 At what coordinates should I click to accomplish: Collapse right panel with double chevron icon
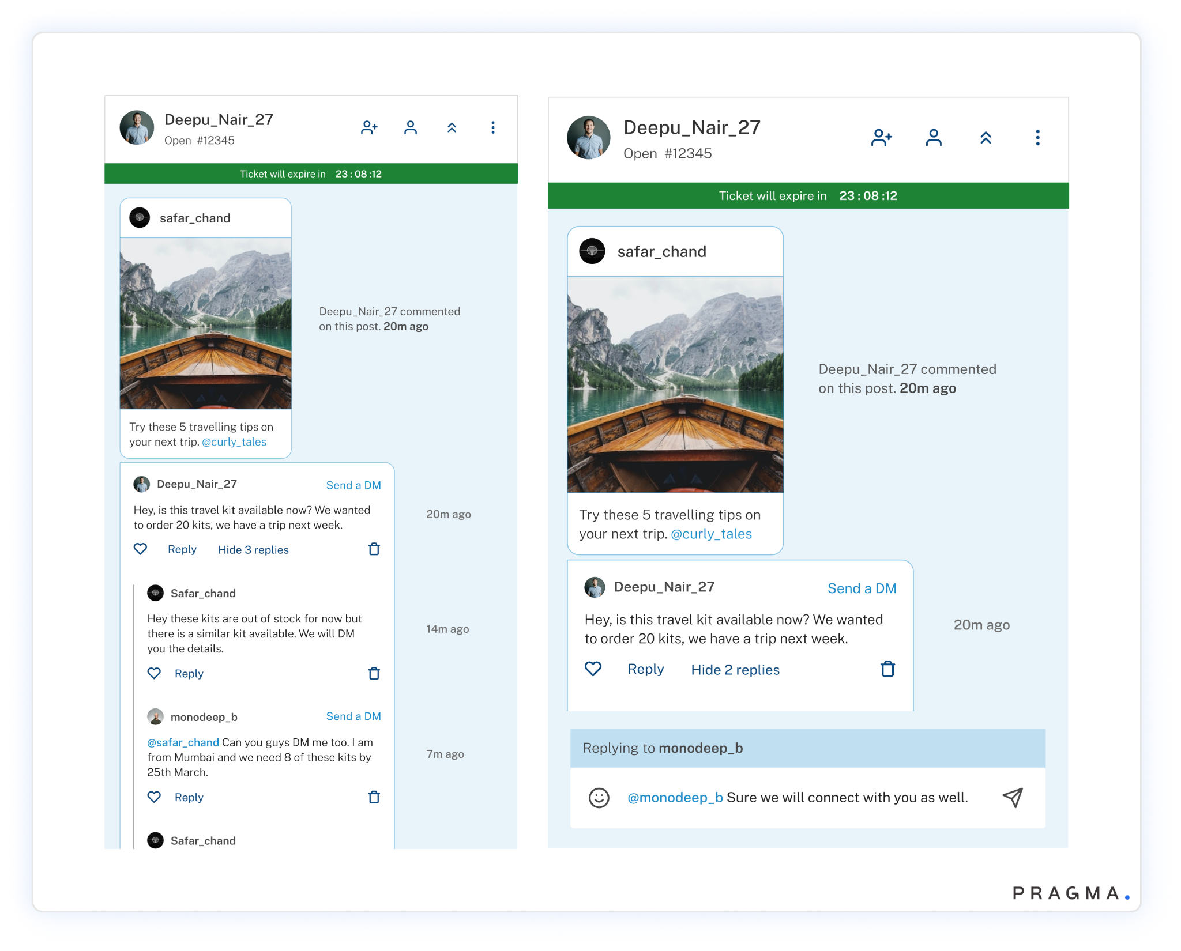pos(986,138)
